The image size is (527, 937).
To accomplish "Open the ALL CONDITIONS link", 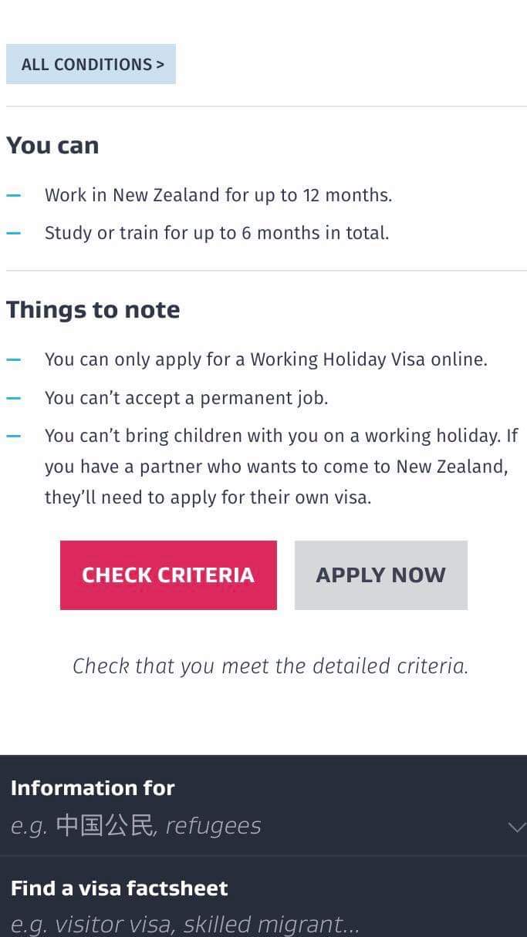I will click(91, 64).
